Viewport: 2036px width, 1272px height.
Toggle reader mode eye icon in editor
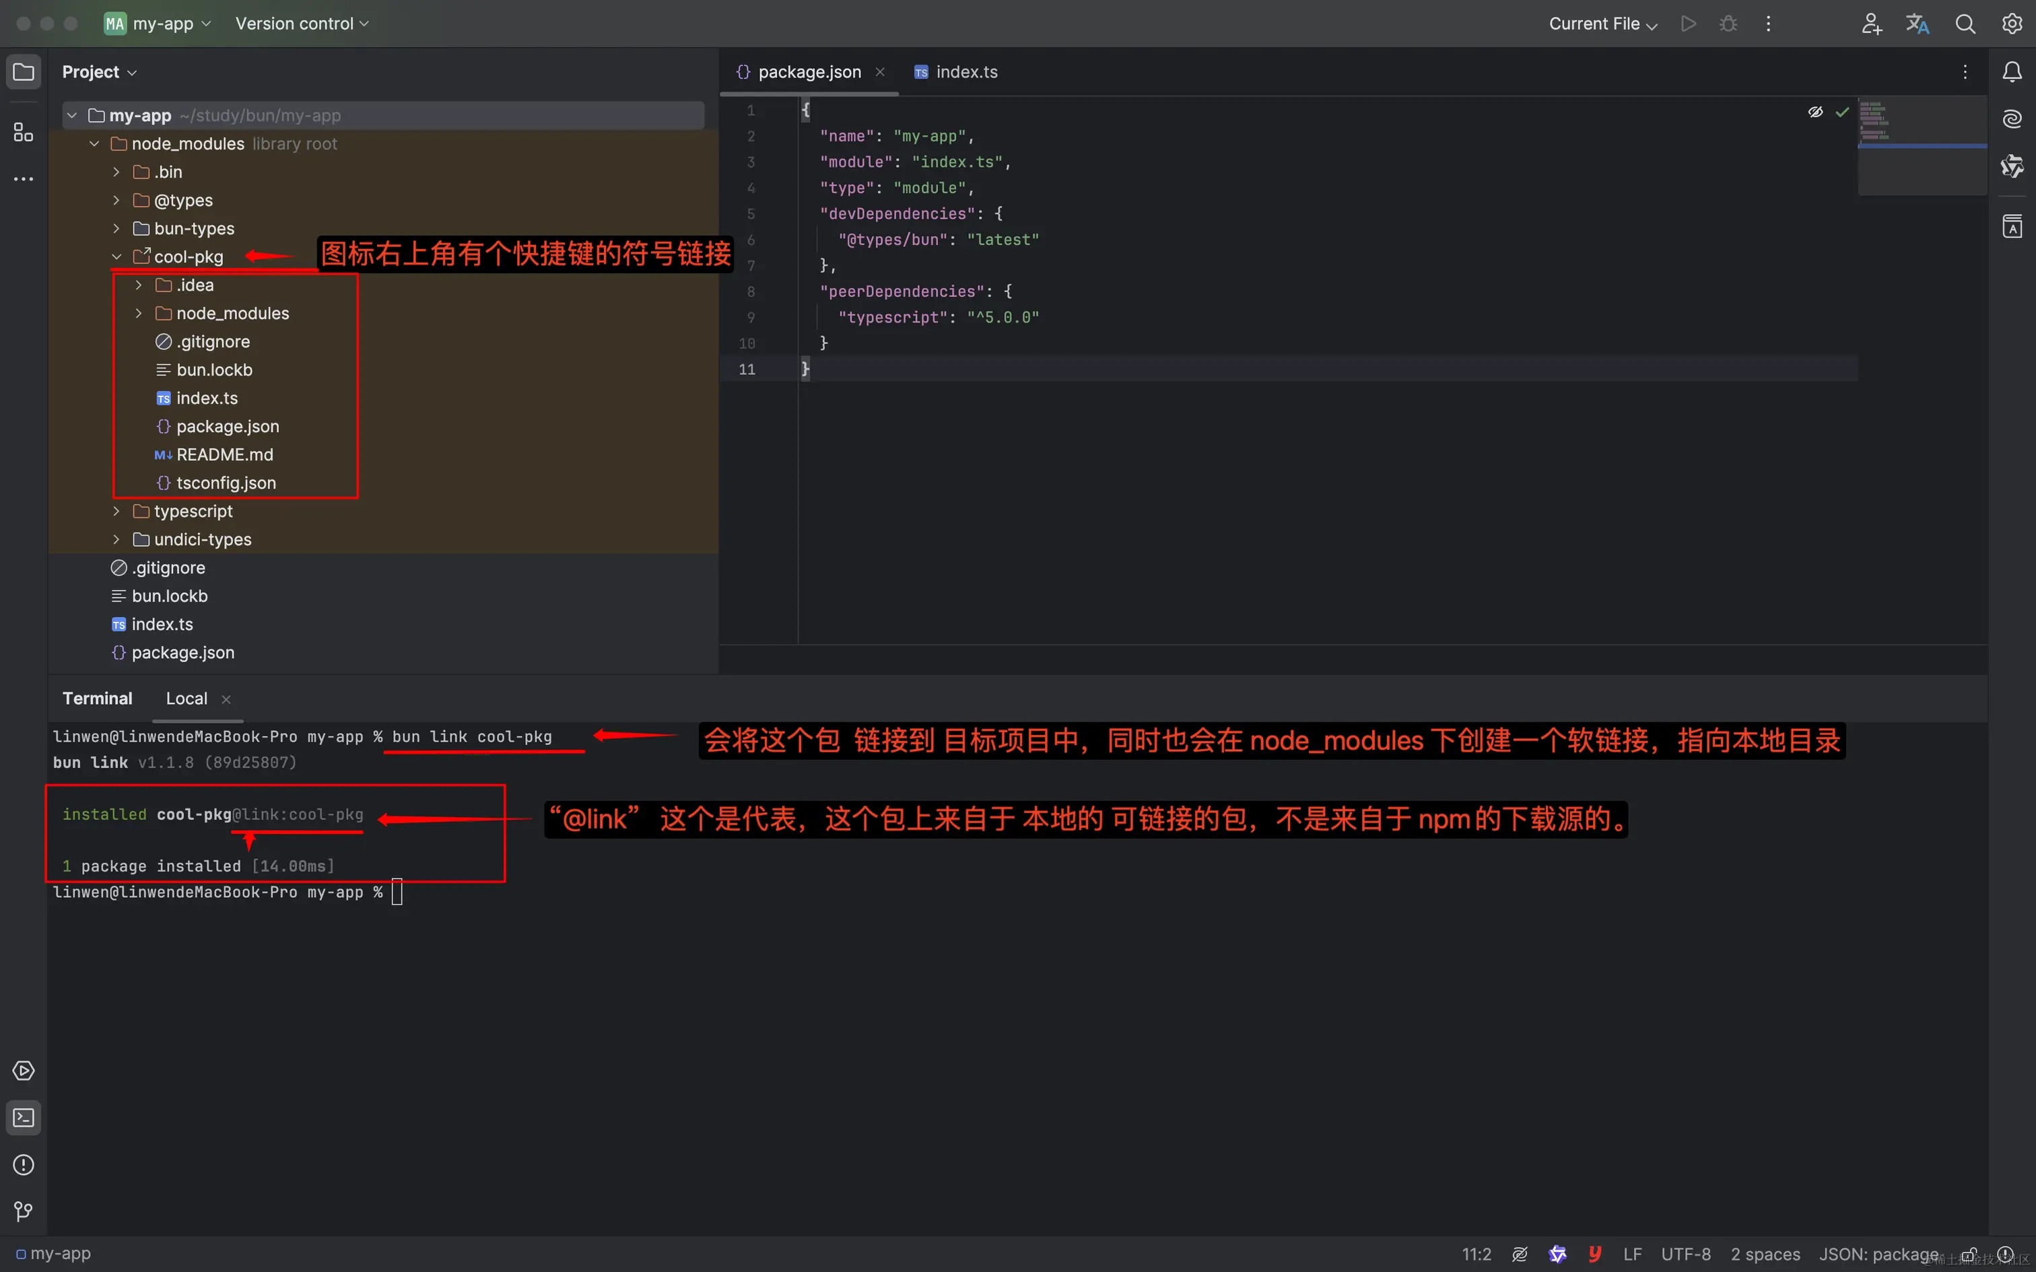1816,112
